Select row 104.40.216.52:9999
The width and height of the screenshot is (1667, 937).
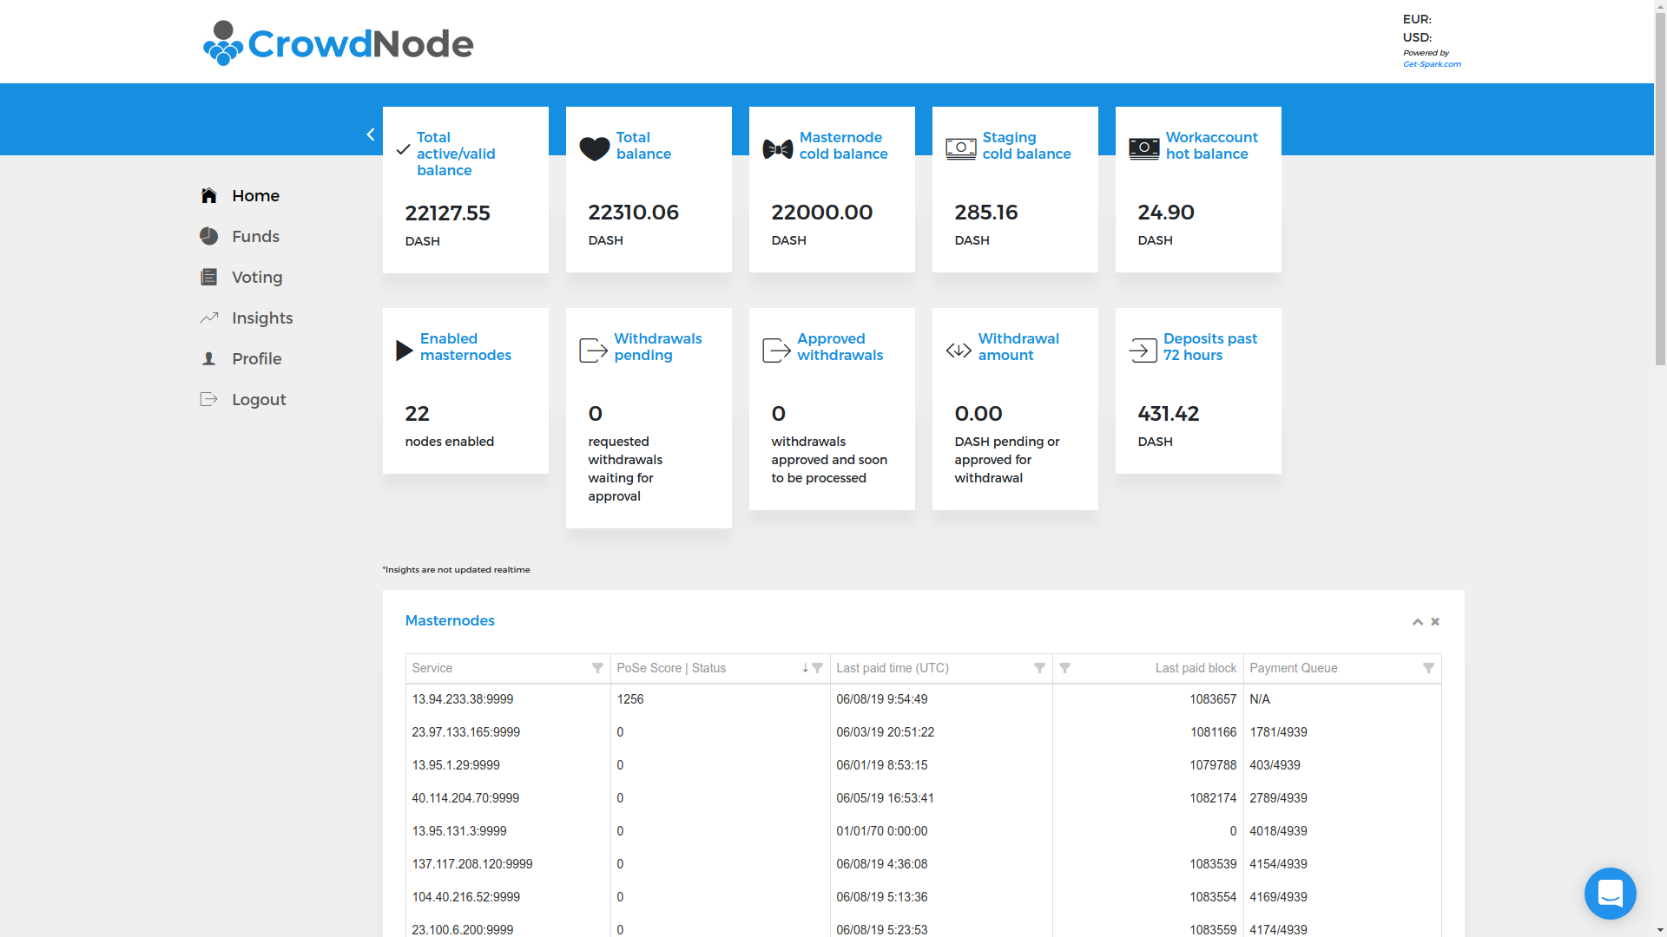pyautogui.click(x=923, y=897)
